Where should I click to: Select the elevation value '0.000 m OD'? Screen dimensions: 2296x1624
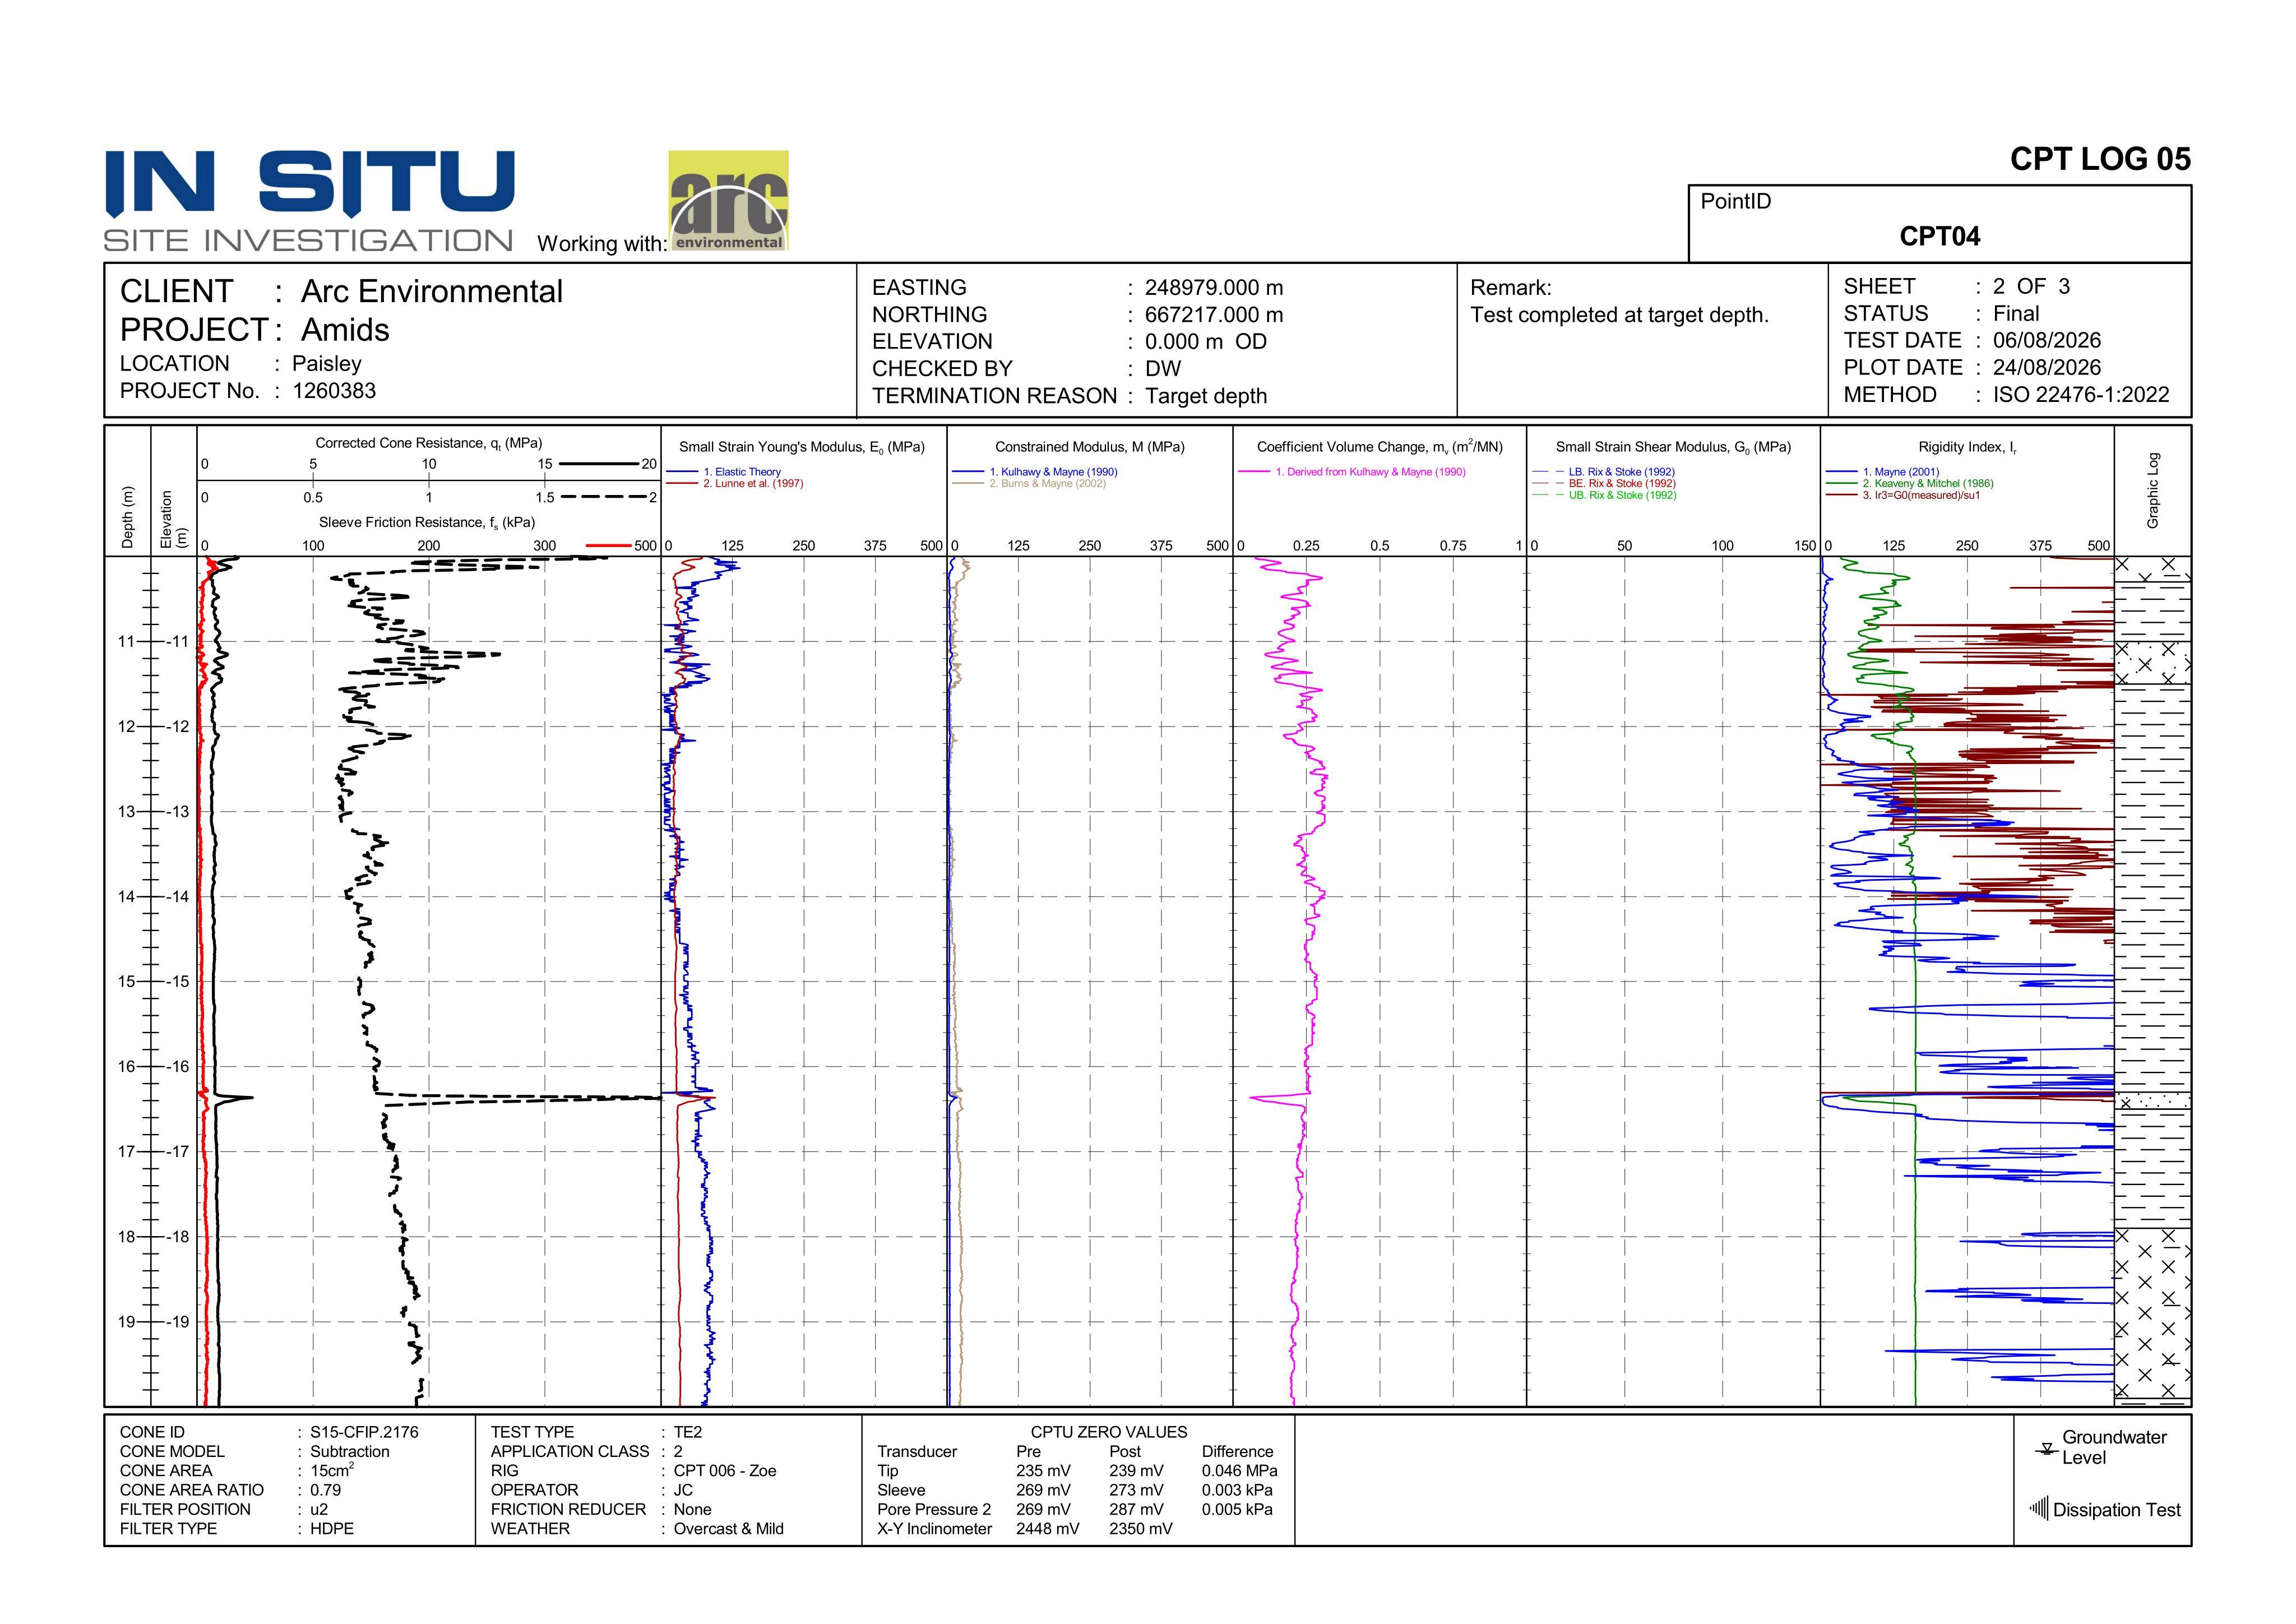coord(1206,341)
